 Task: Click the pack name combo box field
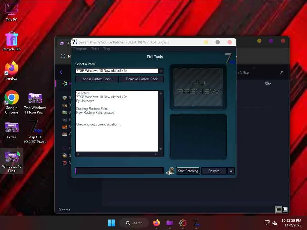point(117,71)
